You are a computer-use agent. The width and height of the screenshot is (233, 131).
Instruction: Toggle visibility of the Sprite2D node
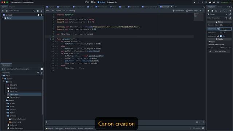click(42, 15)
